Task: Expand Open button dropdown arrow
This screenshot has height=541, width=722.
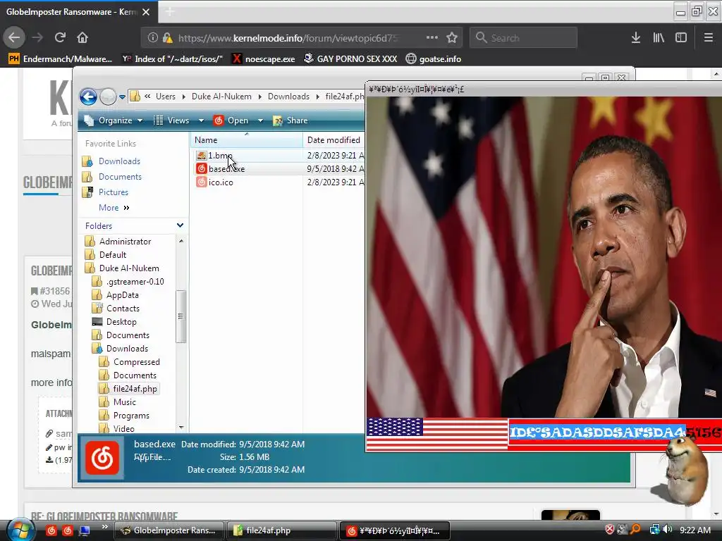Action: [260, 120]
